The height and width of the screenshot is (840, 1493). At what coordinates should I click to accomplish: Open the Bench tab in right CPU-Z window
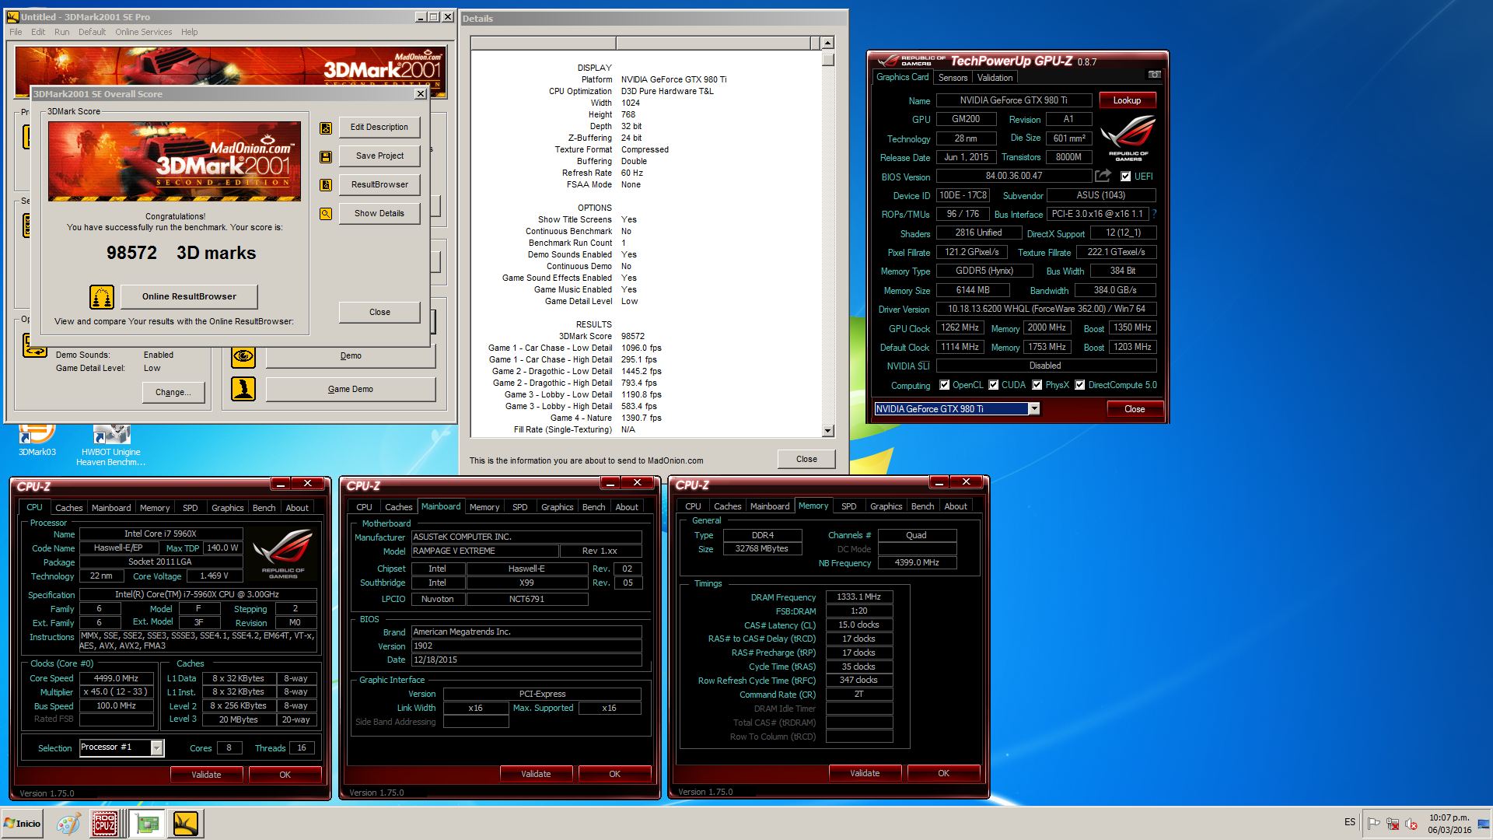(x=923, y=506)
